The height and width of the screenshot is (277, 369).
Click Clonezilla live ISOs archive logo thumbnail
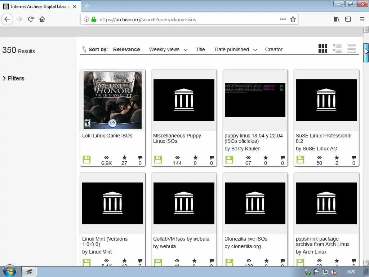pyautogui.click(x=255, y=203)
